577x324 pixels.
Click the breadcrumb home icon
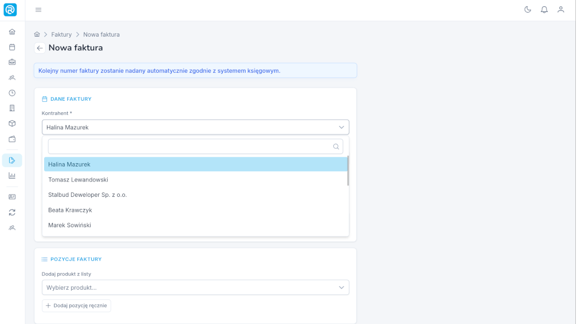tap(37, 34)
